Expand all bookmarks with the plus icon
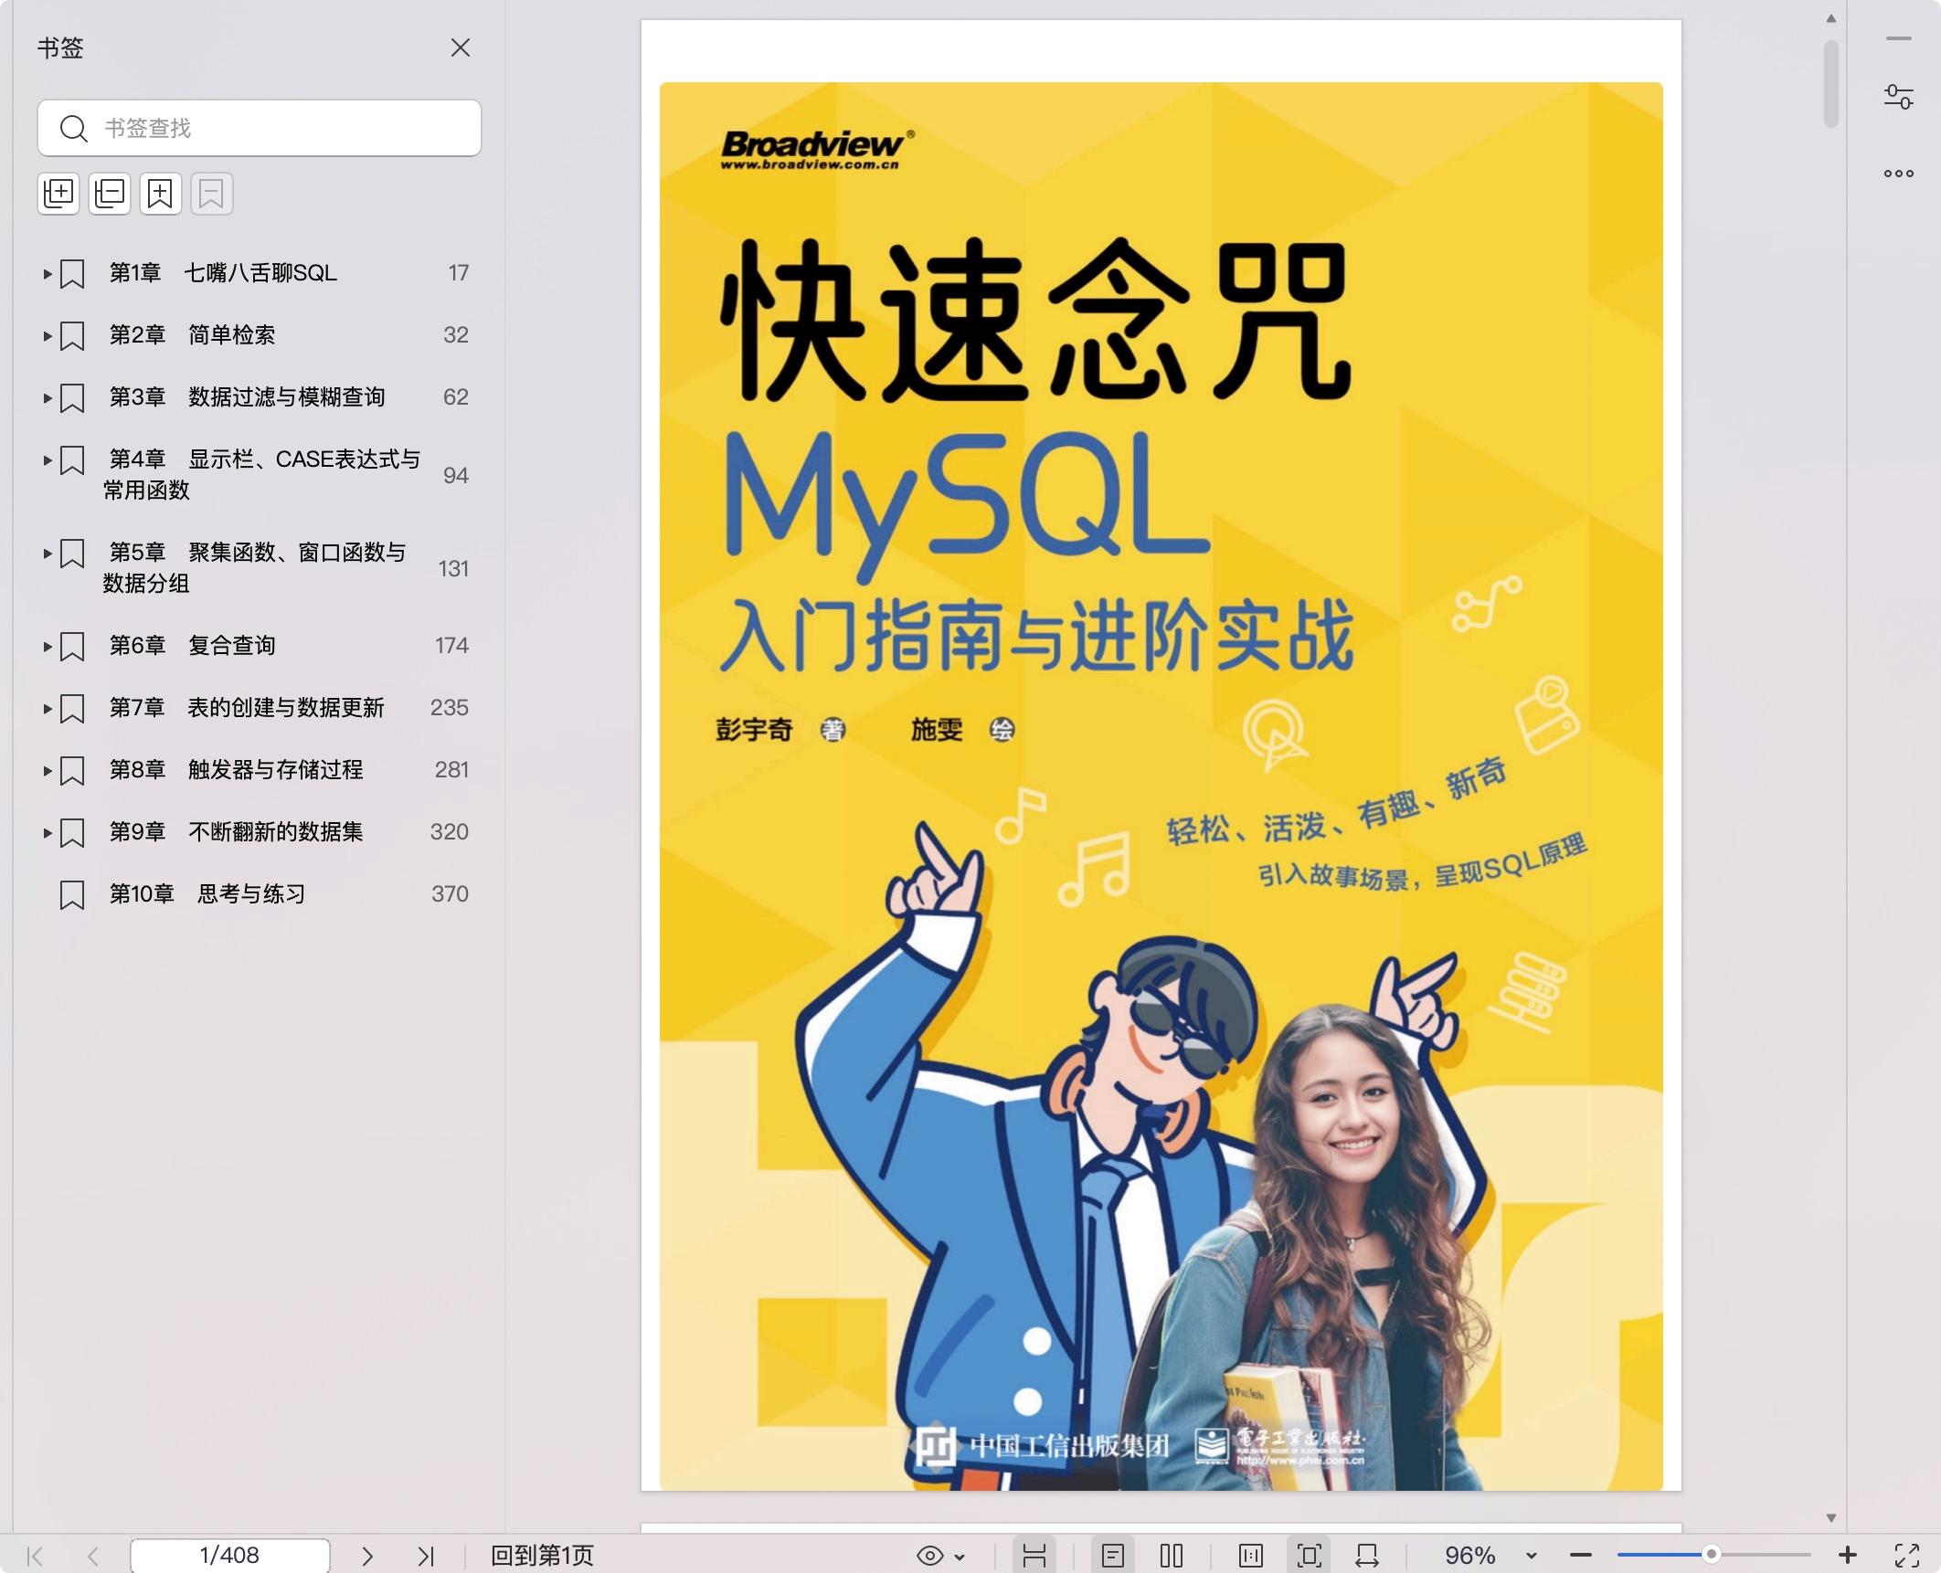This screenshot has height=1573, width=1941. point(59,194)
